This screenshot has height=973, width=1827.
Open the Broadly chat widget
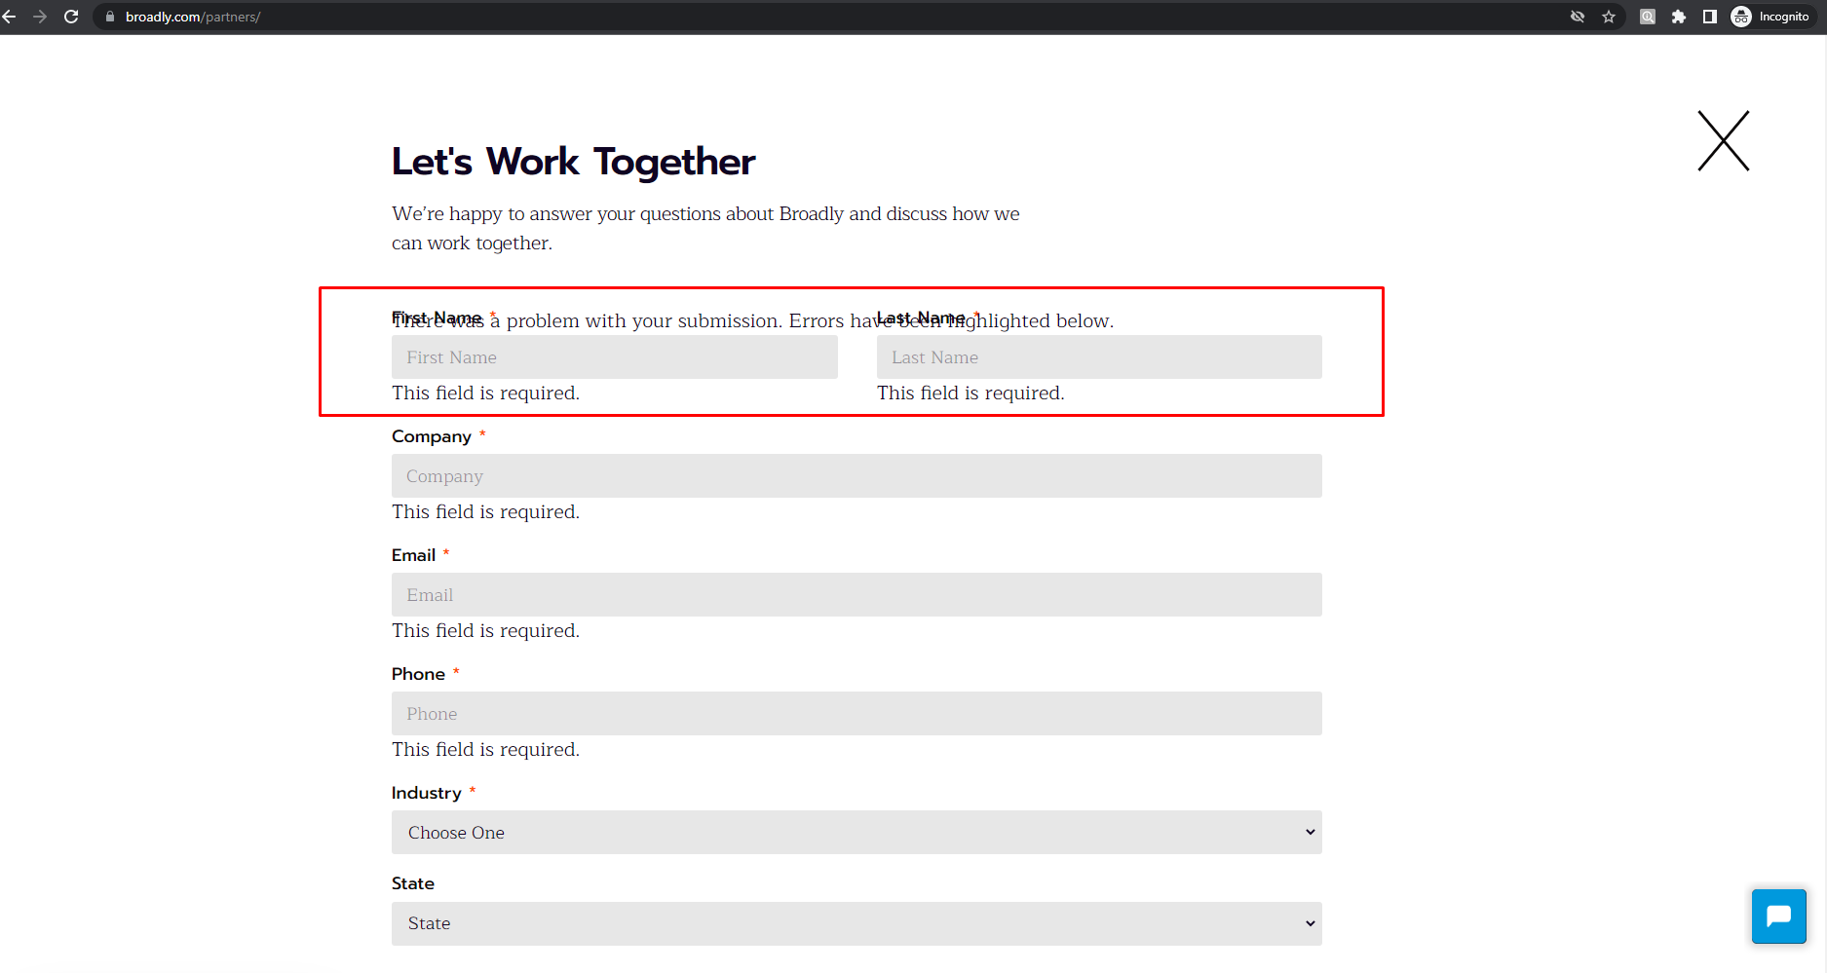(x=1778, y=917)
